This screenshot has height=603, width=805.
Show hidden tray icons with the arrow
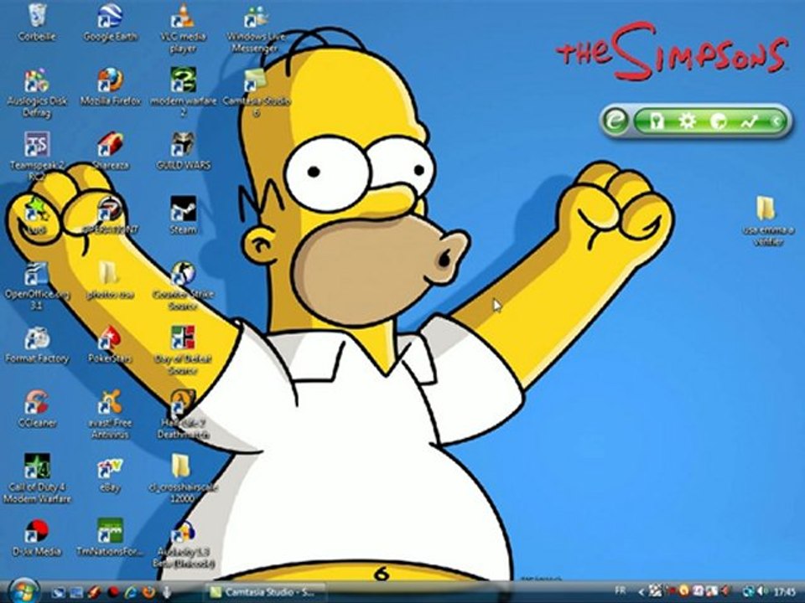click(641, 592)
